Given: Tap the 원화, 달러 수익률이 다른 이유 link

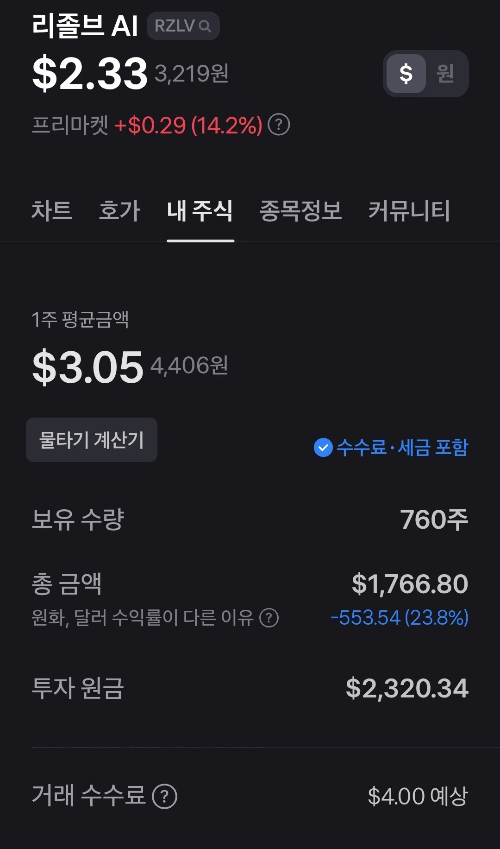Looking at the screenshot, I should click(143, 617).
